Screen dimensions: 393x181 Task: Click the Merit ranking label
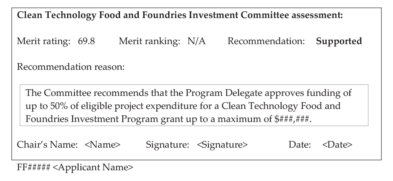tap(150, 41)
